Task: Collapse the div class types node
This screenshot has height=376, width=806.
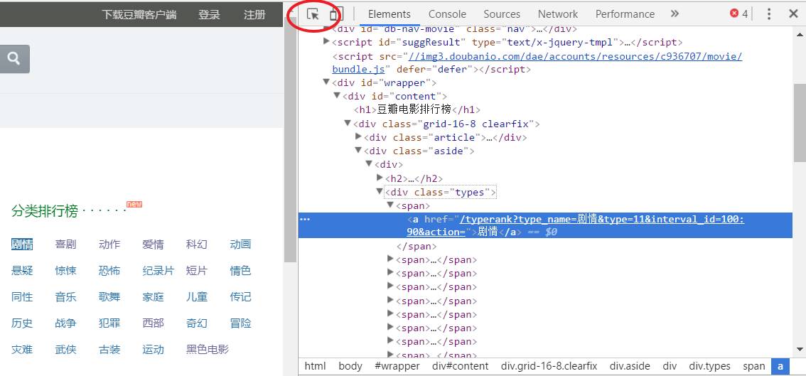Action: 380,191
